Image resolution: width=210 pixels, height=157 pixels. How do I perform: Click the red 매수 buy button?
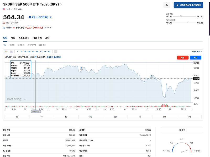[183, 58]
